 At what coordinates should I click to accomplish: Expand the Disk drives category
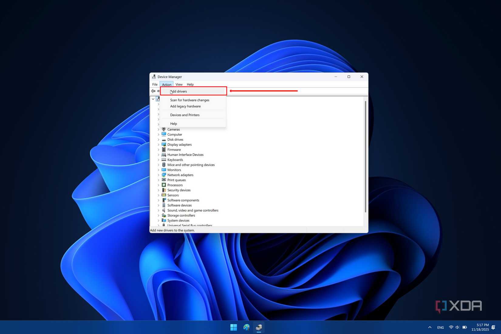[x=158, y=139]
